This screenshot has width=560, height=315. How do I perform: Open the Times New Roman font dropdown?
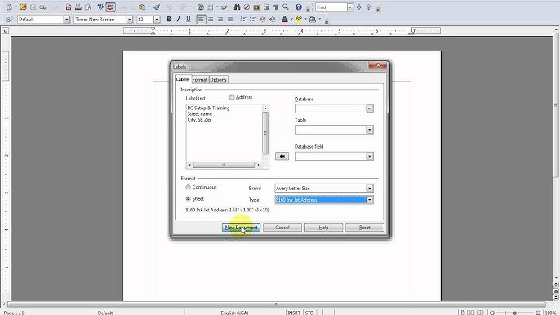click(x=130, y=20)
